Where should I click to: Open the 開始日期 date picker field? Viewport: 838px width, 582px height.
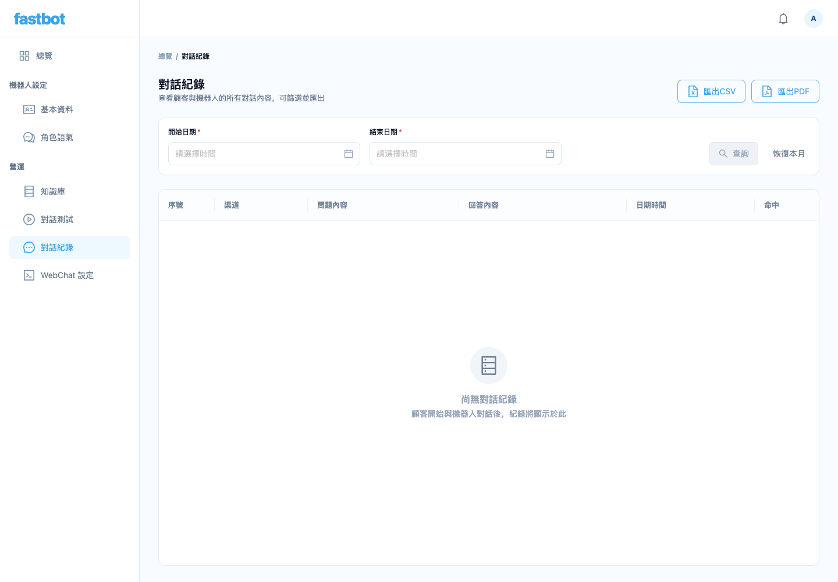pos(264,154)
